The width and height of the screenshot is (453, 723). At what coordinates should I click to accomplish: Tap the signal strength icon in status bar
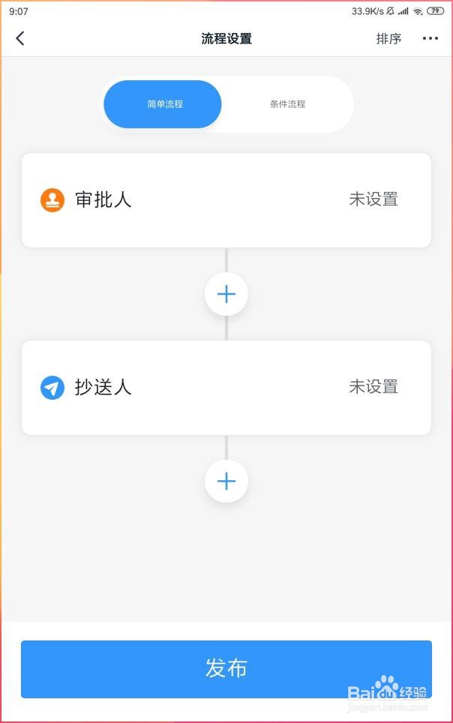[403, 11]
